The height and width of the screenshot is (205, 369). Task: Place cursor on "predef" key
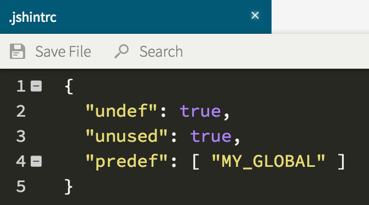click(126, 162)
